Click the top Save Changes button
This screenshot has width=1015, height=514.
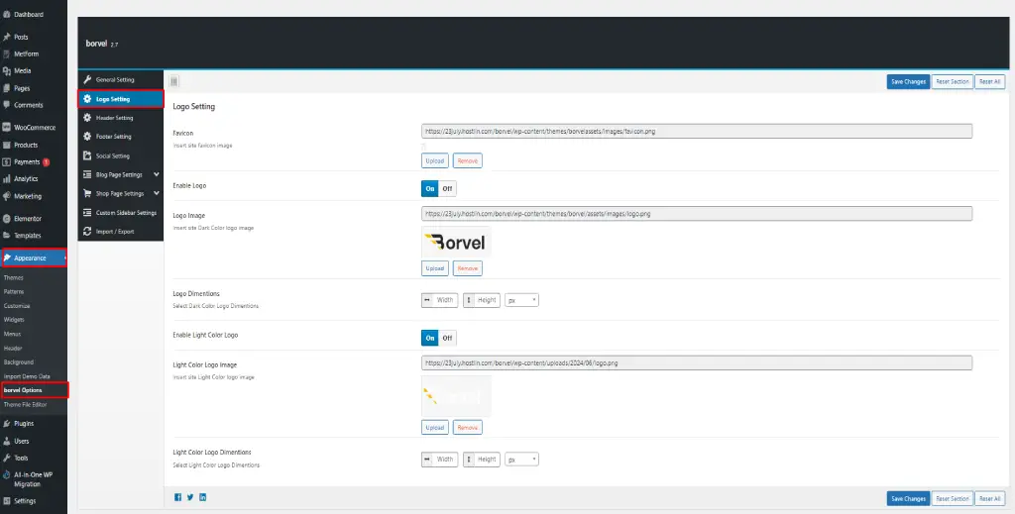907,81
